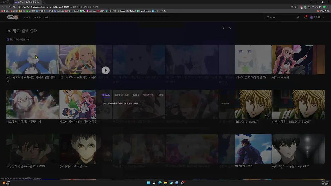Viewport: 331px width, 186px height.
Task: Open taskbar Search
Action: coord(154,183)
